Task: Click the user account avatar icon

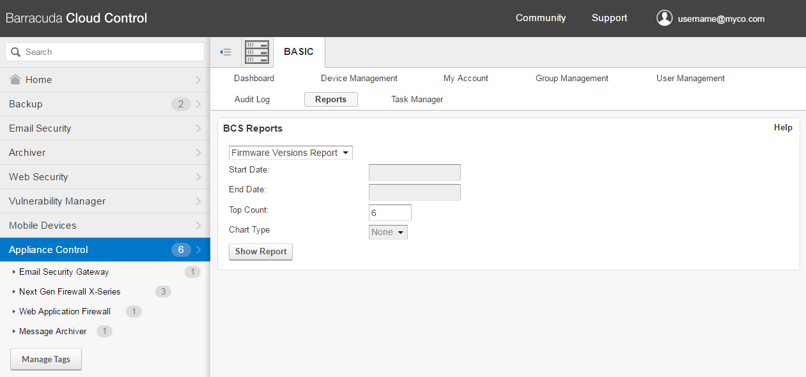Action: (x=665, y=18)
